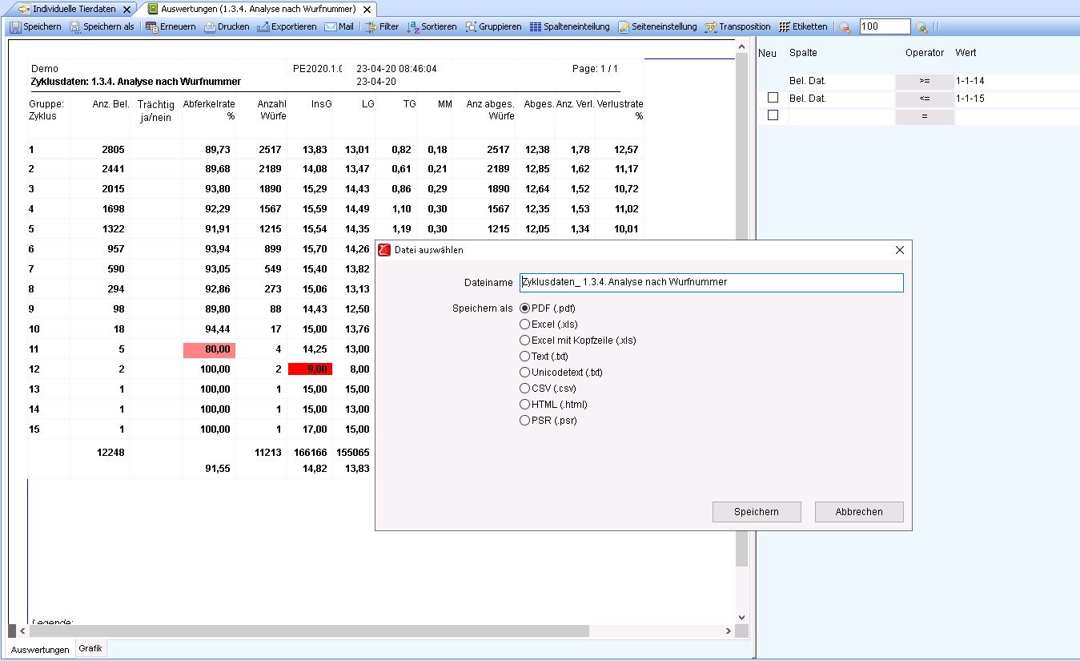The height and width of the screenshot is (661, 1080).
Task: Switch to the Individuelle Tierdaten tab
Action: [x=73, y=9]
